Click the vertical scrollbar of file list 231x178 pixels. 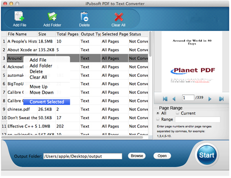150,44
